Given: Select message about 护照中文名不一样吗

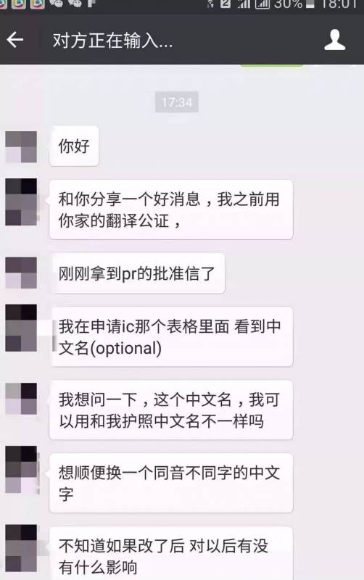Looking at the screenshot, I should pyautogui.click(x=171, y=410).
